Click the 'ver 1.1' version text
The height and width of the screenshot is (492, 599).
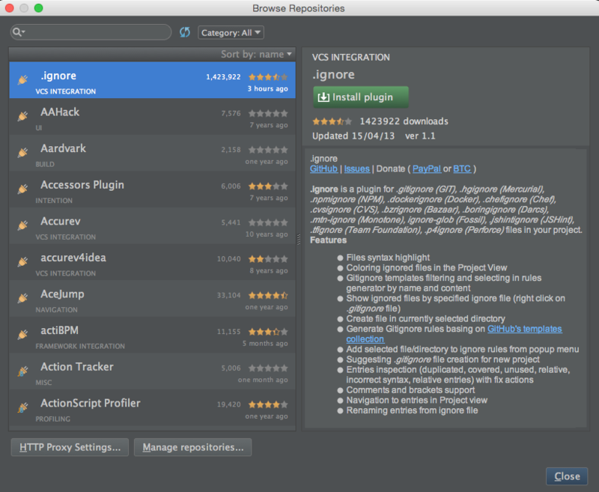420,136
